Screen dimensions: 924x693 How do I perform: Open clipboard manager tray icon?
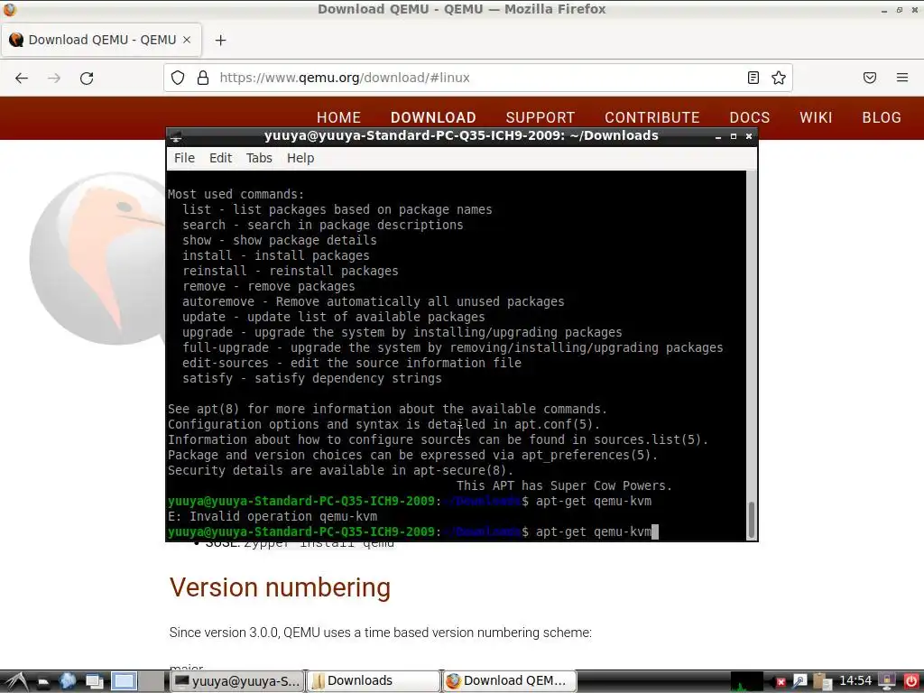click(822, 682)
